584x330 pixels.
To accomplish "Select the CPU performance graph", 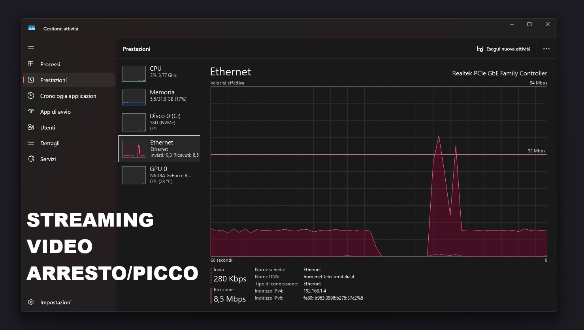I will click(134, 74).
